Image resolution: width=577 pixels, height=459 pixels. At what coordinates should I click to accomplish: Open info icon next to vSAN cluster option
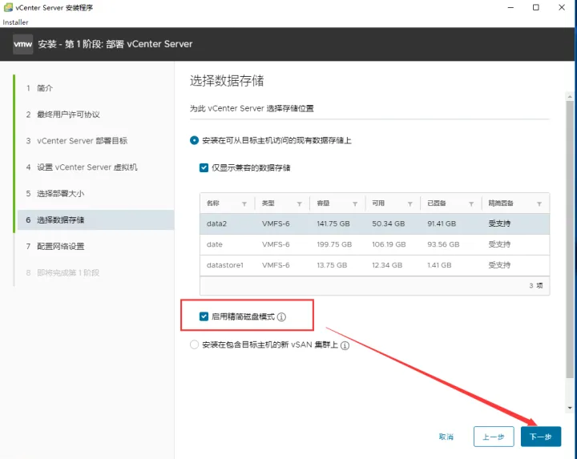point(345,345)
